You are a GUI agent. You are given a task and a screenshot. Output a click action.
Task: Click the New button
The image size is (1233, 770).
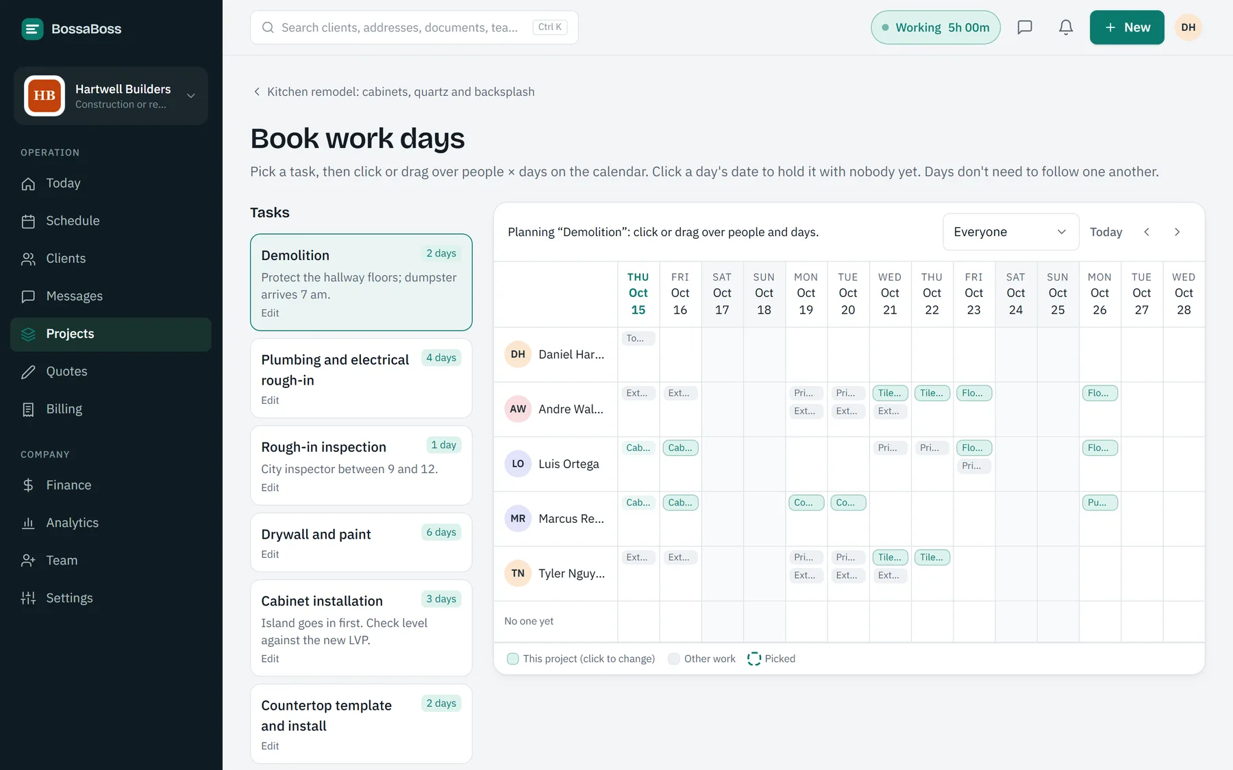1127,27
